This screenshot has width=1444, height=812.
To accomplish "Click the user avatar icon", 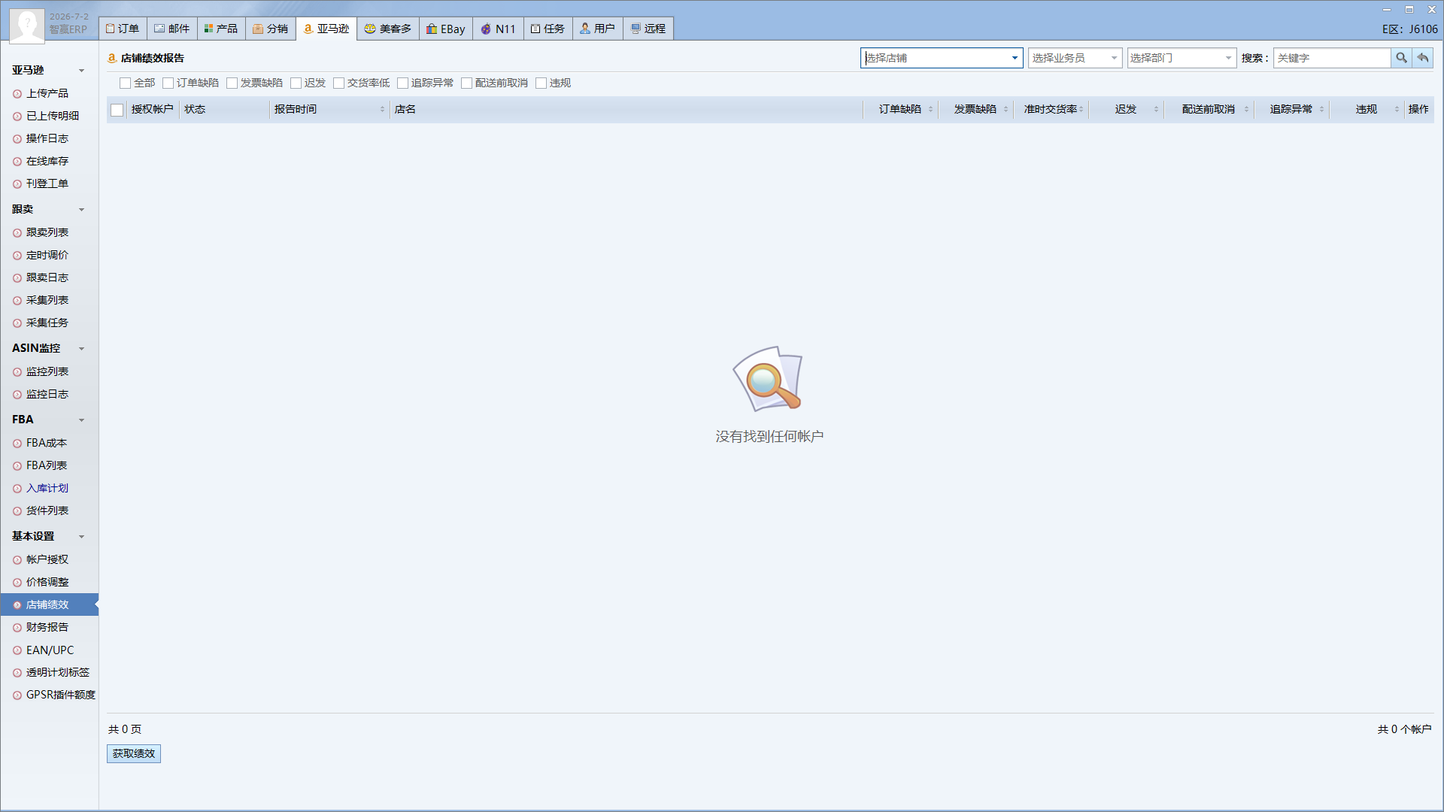I will [x=27, y=26].
